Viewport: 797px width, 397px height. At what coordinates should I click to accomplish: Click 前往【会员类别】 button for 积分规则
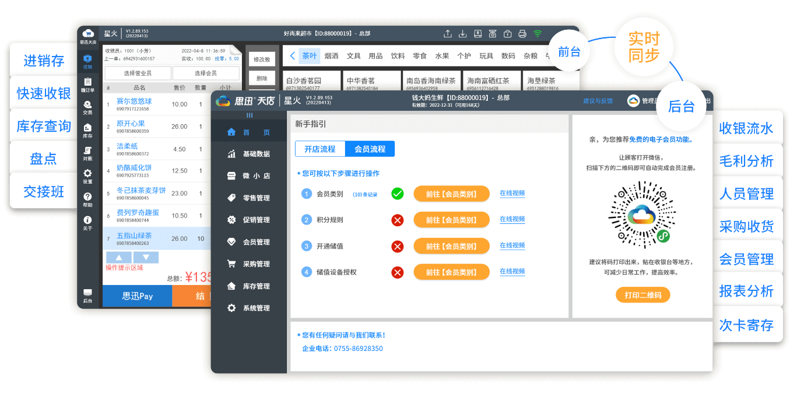tap(451, 220)
